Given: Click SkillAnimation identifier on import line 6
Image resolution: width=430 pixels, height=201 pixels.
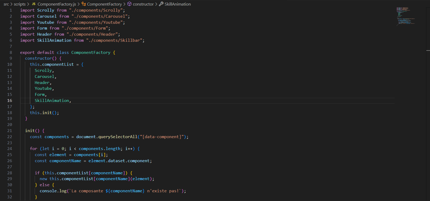Looking at the screenshot, I should coord(54,40).
